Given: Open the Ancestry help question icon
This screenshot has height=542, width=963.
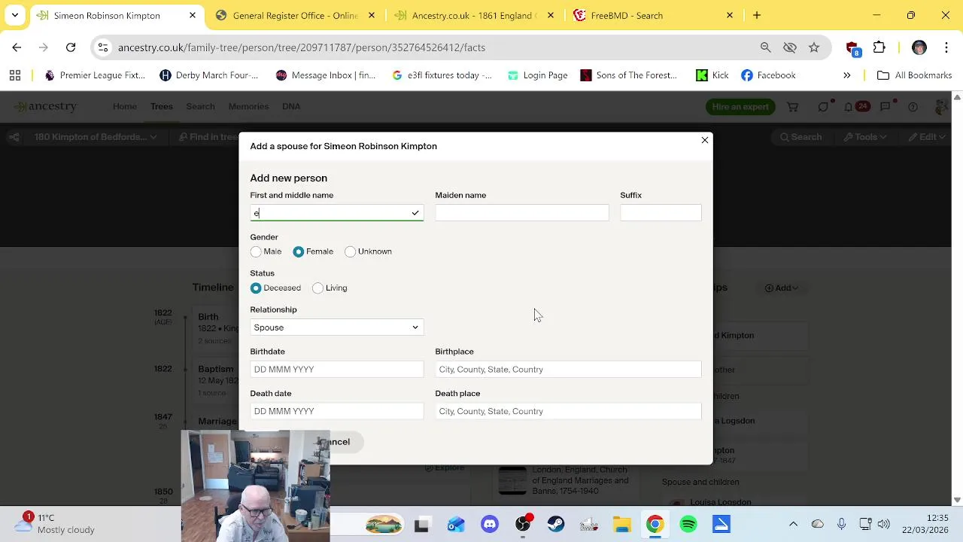Looking at the screenshot, I should (x=913, y=107).
